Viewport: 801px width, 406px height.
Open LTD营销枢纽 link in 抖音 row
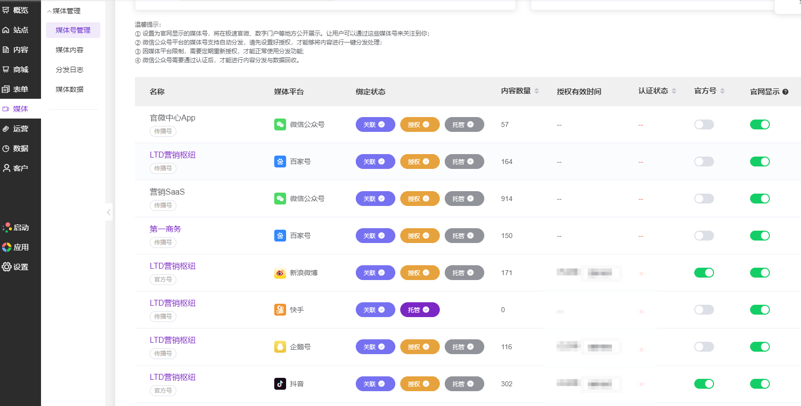tap(172, 377)
